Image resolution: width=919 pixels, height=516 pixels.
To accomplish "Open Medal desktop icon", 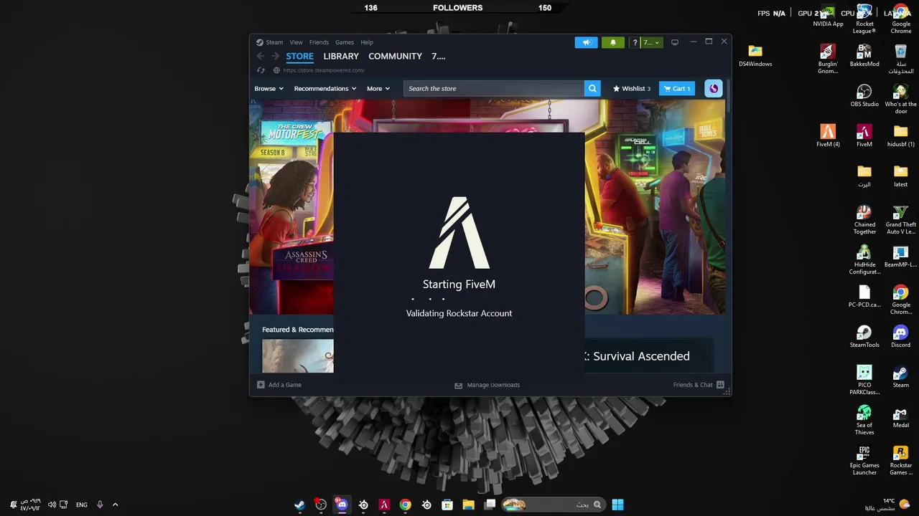I will click(x=900, y=417).
